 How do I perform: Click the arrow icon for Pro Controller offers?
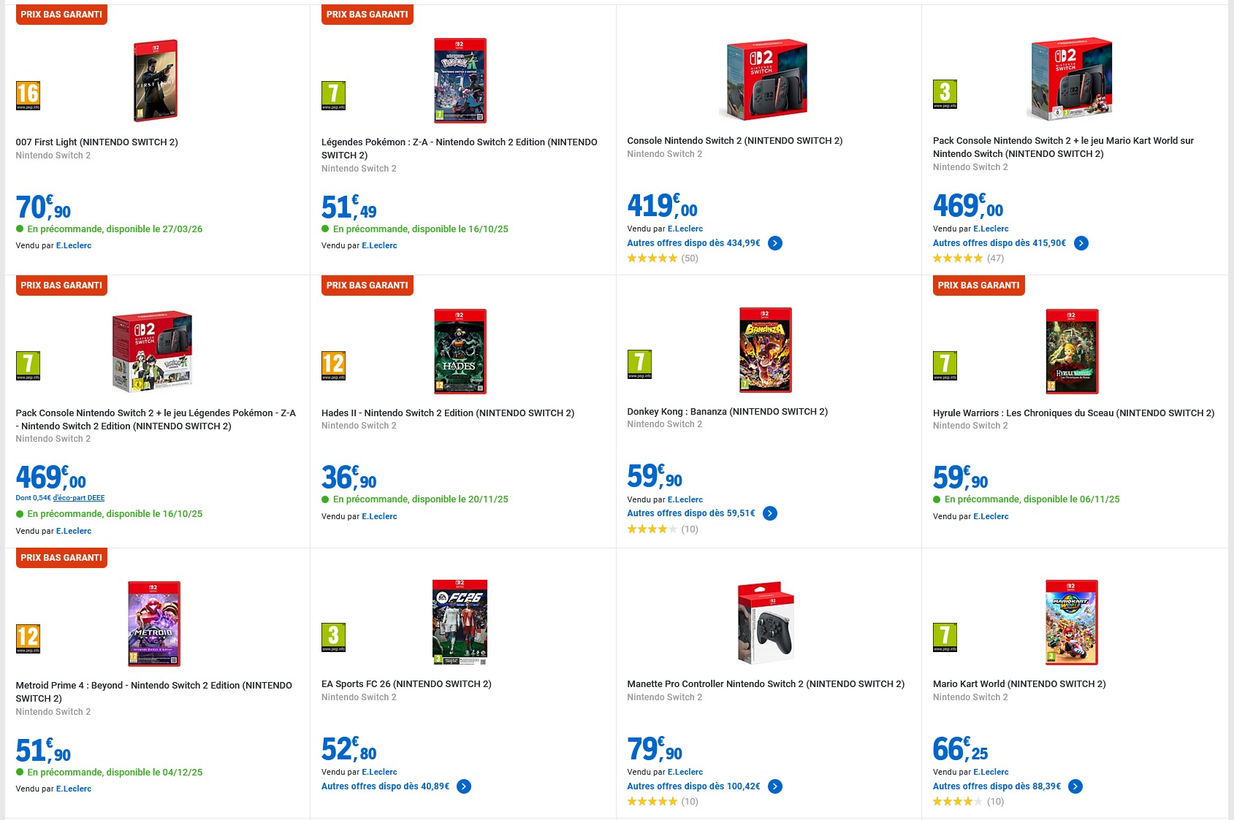click(775, 786)
